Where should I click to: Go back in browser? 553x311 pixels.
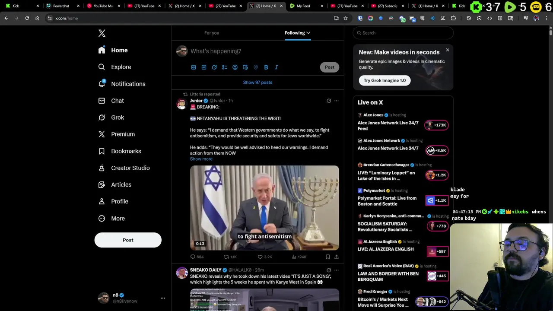point(6,18)
